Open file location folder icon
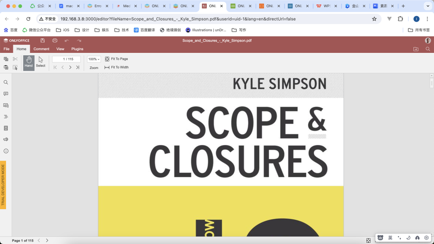The image size is (434, 244). [416, 49]
